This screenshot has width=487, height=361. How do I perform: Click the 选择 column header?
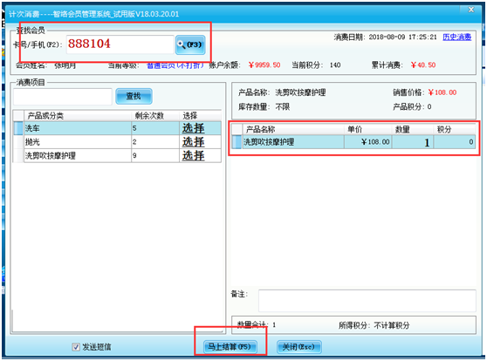pos(200,116)
